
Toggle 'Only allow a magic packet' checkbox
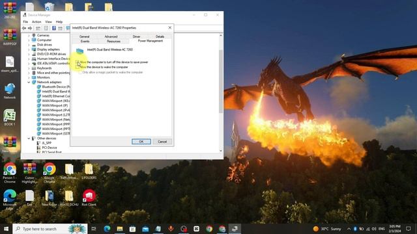(x=80, y=72)
